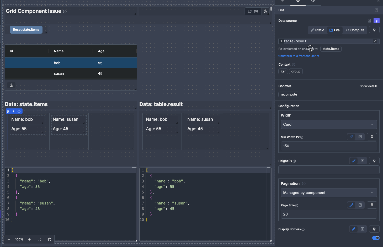Collapse the right settings panel icon
383x247 pixels.
click(x=379, y=1)
